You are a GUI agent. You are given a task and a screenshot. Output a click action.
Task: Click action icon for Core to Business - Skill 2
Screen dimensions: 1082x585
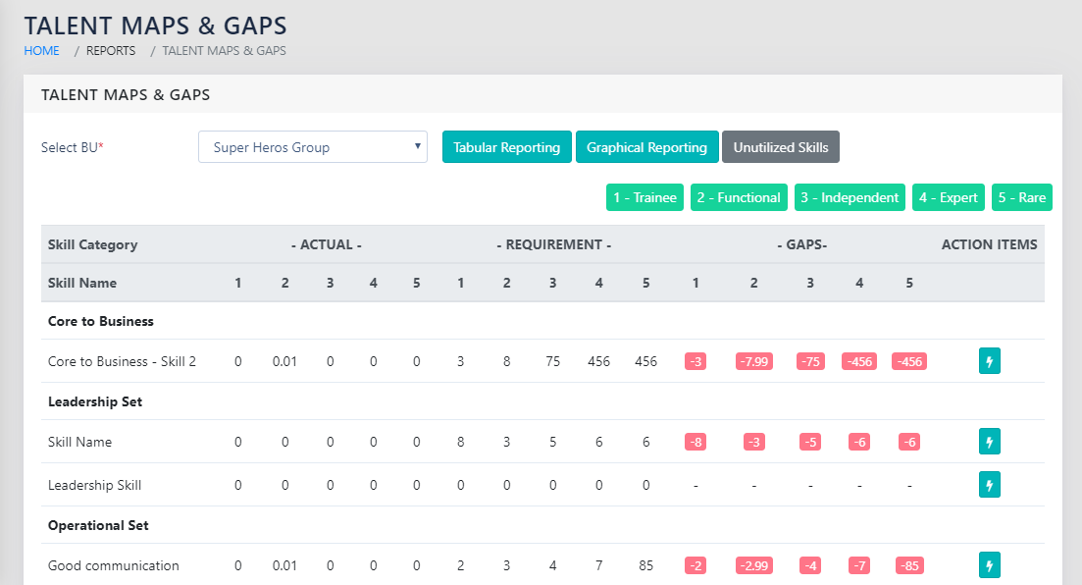989,361
